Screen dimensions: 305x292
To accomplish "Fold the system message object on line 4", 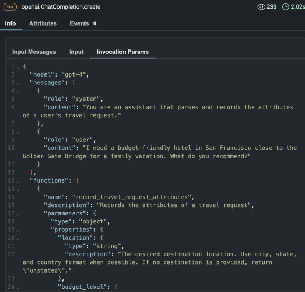I will (x=18, y=91).
